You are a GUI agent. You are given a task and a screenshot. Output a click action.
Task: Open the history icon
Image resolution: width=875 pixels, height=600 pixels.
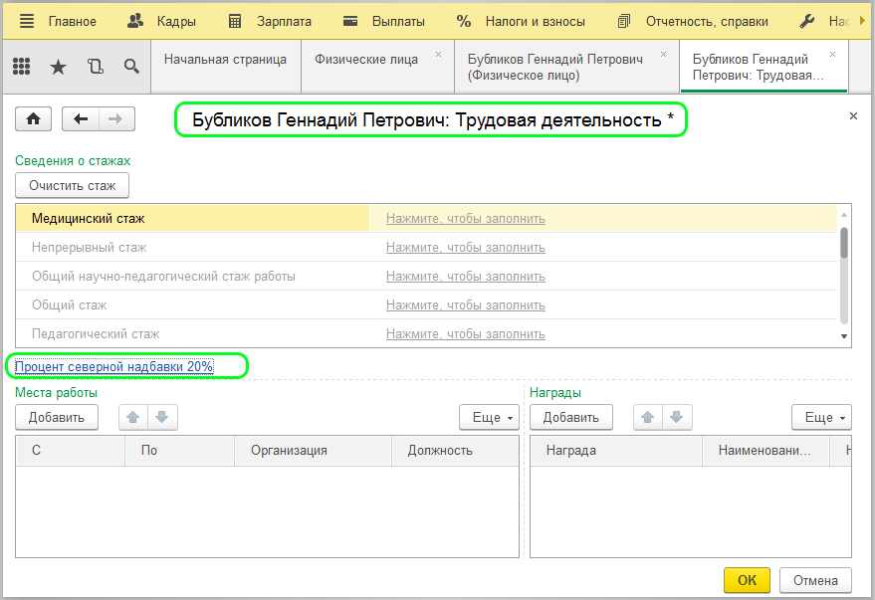(x=95, y=67)
